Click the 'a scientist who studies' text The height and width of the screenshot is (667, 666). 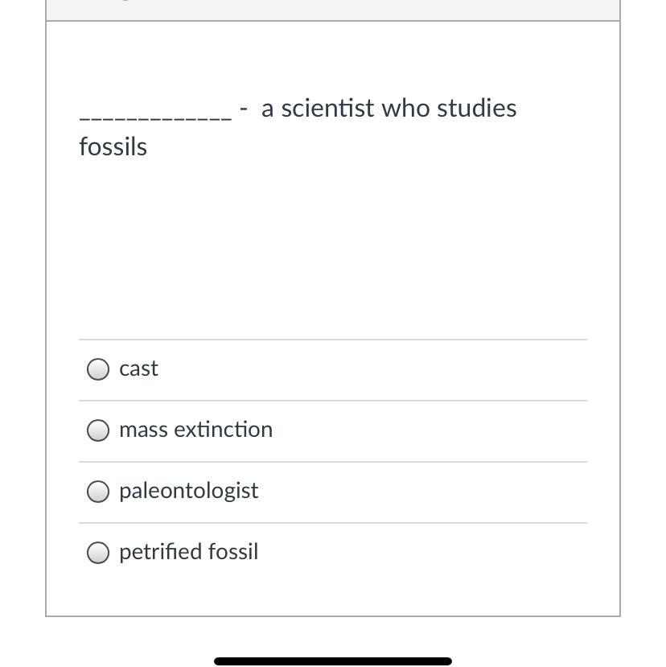click(388, 109)
